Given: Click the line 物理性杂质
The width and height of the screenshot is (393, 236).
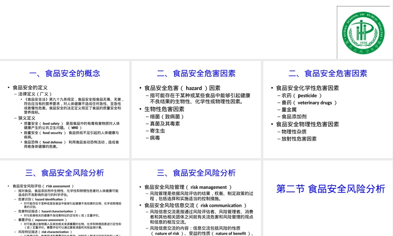Looking at the screenshot, I should (x=294, y=132).
